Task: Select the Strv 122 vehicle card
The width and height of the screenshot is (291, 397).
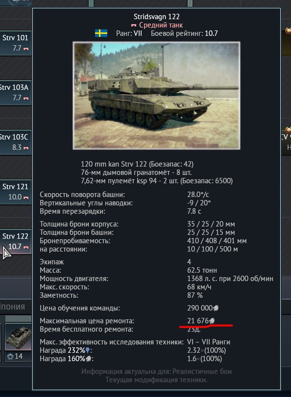Action: click(x=15, y=242)
